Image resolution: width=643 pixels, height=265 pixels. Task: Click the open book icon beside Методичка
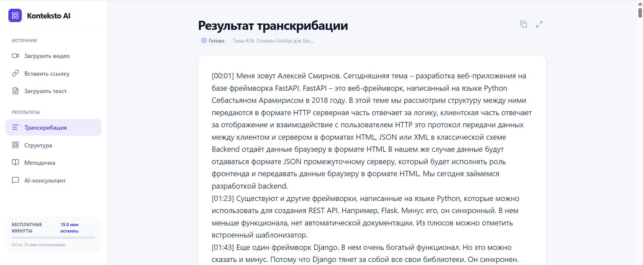[15, 162]
